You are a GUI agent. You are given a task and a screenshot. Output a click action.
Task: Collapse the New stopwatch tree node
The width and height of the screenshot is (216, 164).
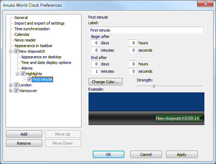point(11,51)
